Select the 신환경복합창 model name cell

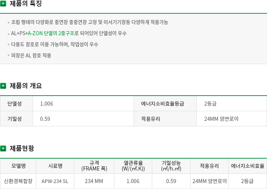point(18,181)
